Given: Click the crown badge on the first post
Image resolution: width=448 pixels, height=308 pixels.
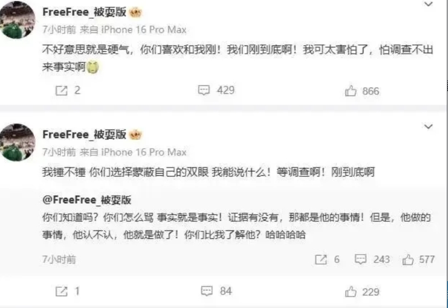Looking at the screenshot, I should pyautogui.click(x=136, y=12).
